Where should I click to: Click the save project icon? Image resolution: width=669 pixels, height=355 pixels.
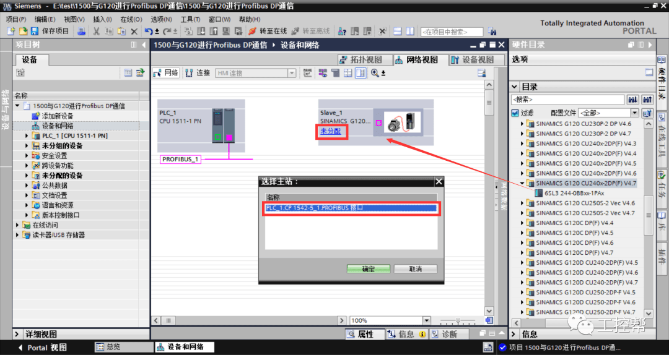34,31
